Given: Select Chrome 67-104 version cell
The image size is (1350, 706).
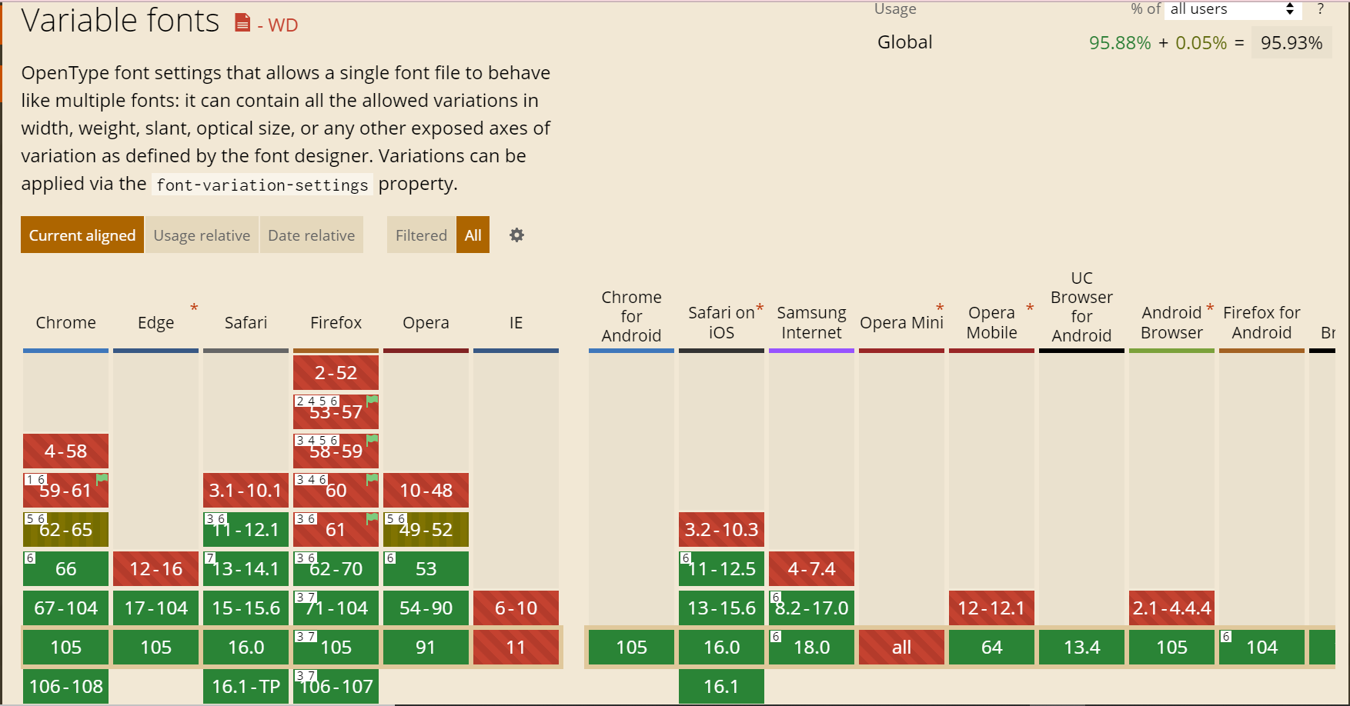Looking at the screenshot, I should (x=66, y=608).
